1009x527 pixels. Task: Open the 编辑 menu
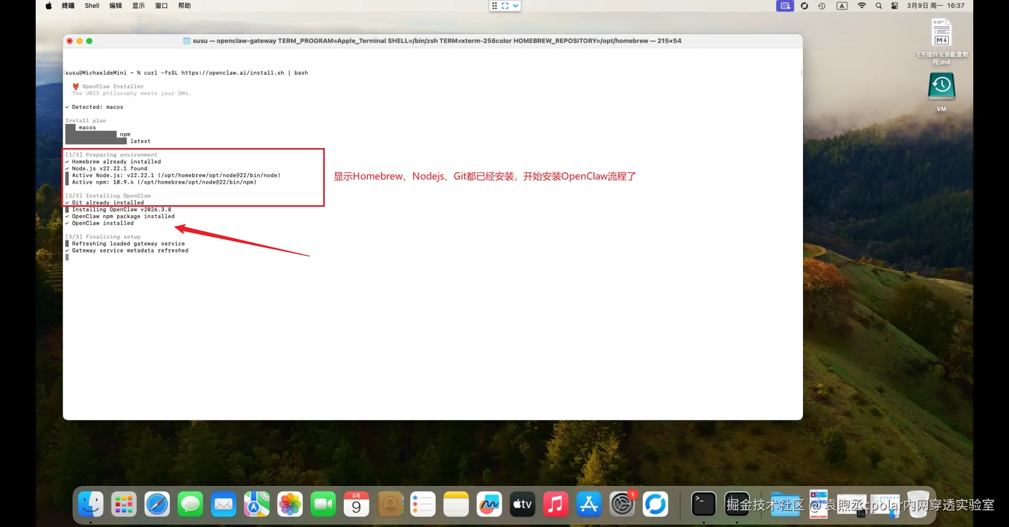pyautogui.click(x=116, y=6)
